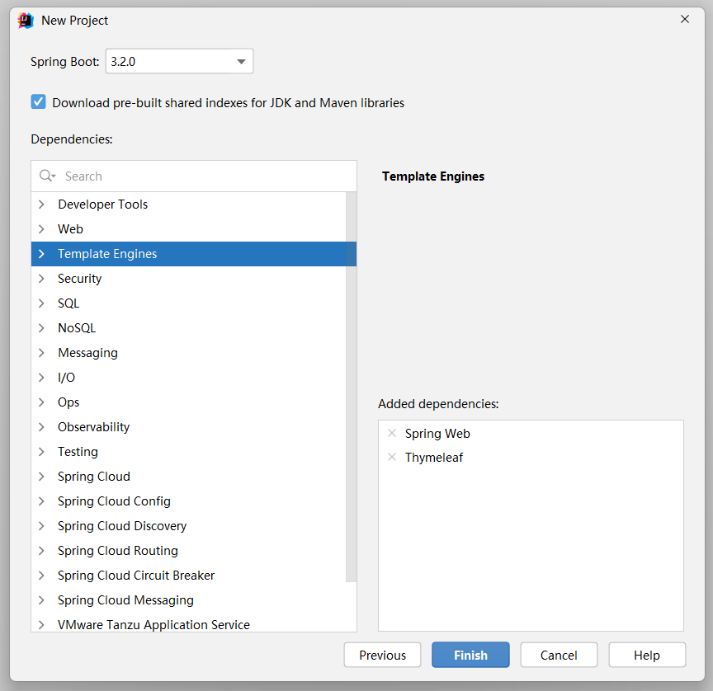Toggle download pre-built shared indexes checkbox
The width and height of the screenshot is (713, 691).
[x=39, y=102]
